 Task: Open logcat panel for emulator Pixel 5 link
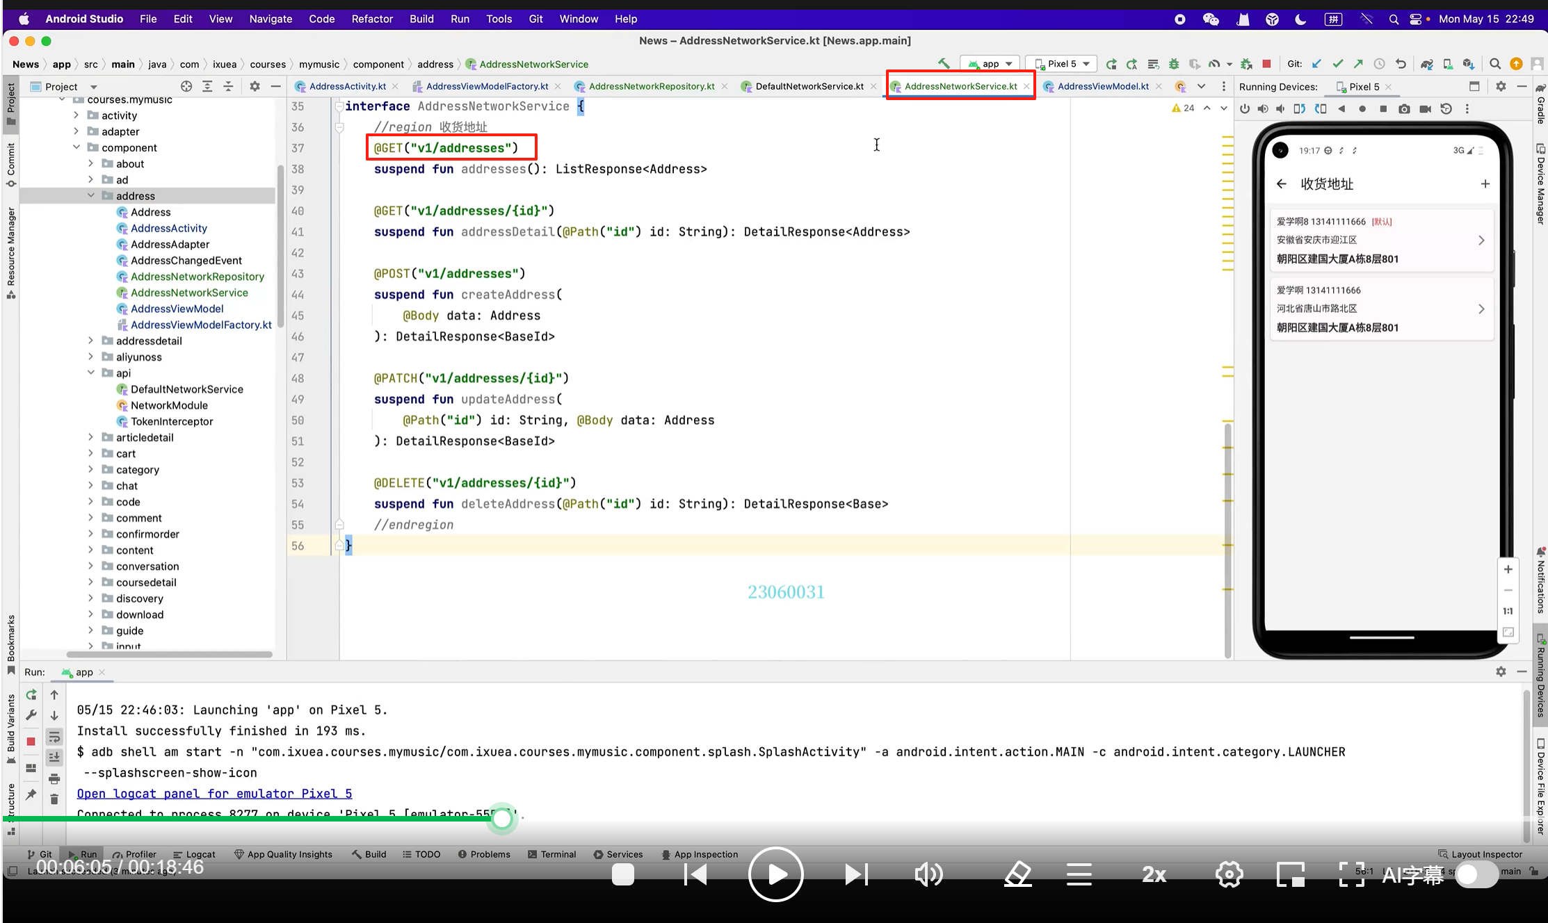click(x=214, y=794)
